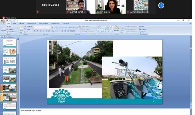Center the text alignment

tap(65, 31)
